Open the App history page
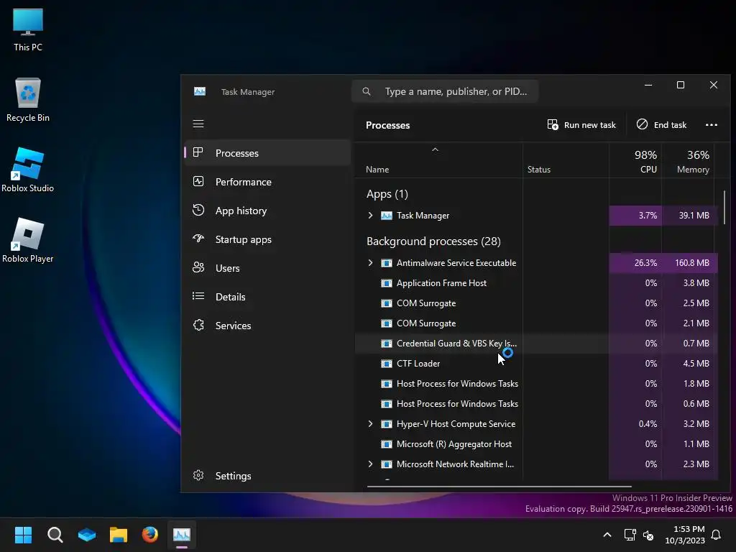Viewport: 736px width, 552px height. (x=267, y=211)
